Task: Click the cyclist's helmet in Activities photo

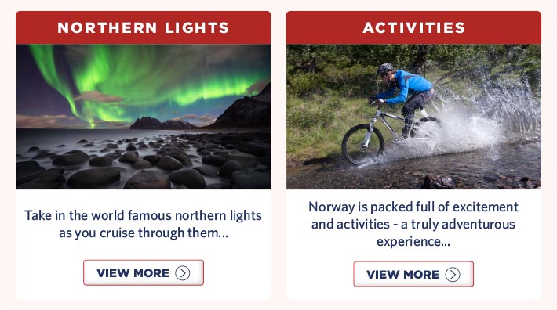Action: 385,69
